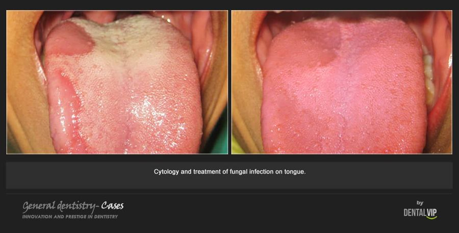Click the word 'tongue' in the caption
Screen dimensions: 459x233
295,172
